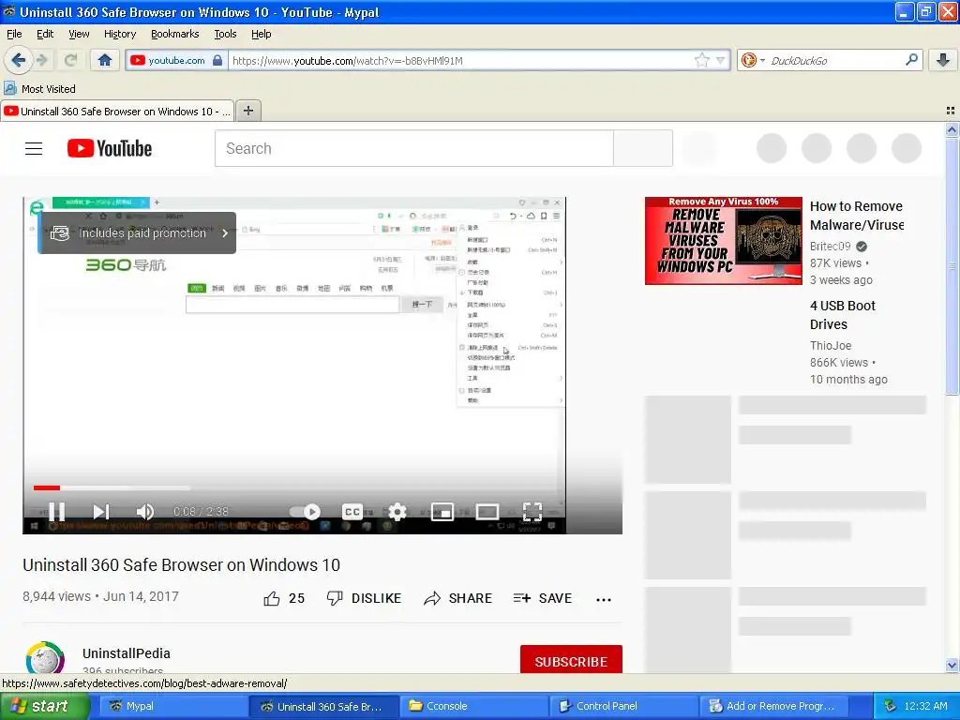Open the player settings gear
This screenshot has height=720, width=960.
(397, 511)
